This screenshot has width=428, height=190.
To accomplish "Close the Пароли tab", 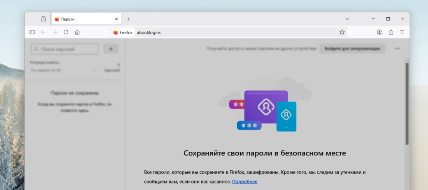I will [x=116, y=19].
